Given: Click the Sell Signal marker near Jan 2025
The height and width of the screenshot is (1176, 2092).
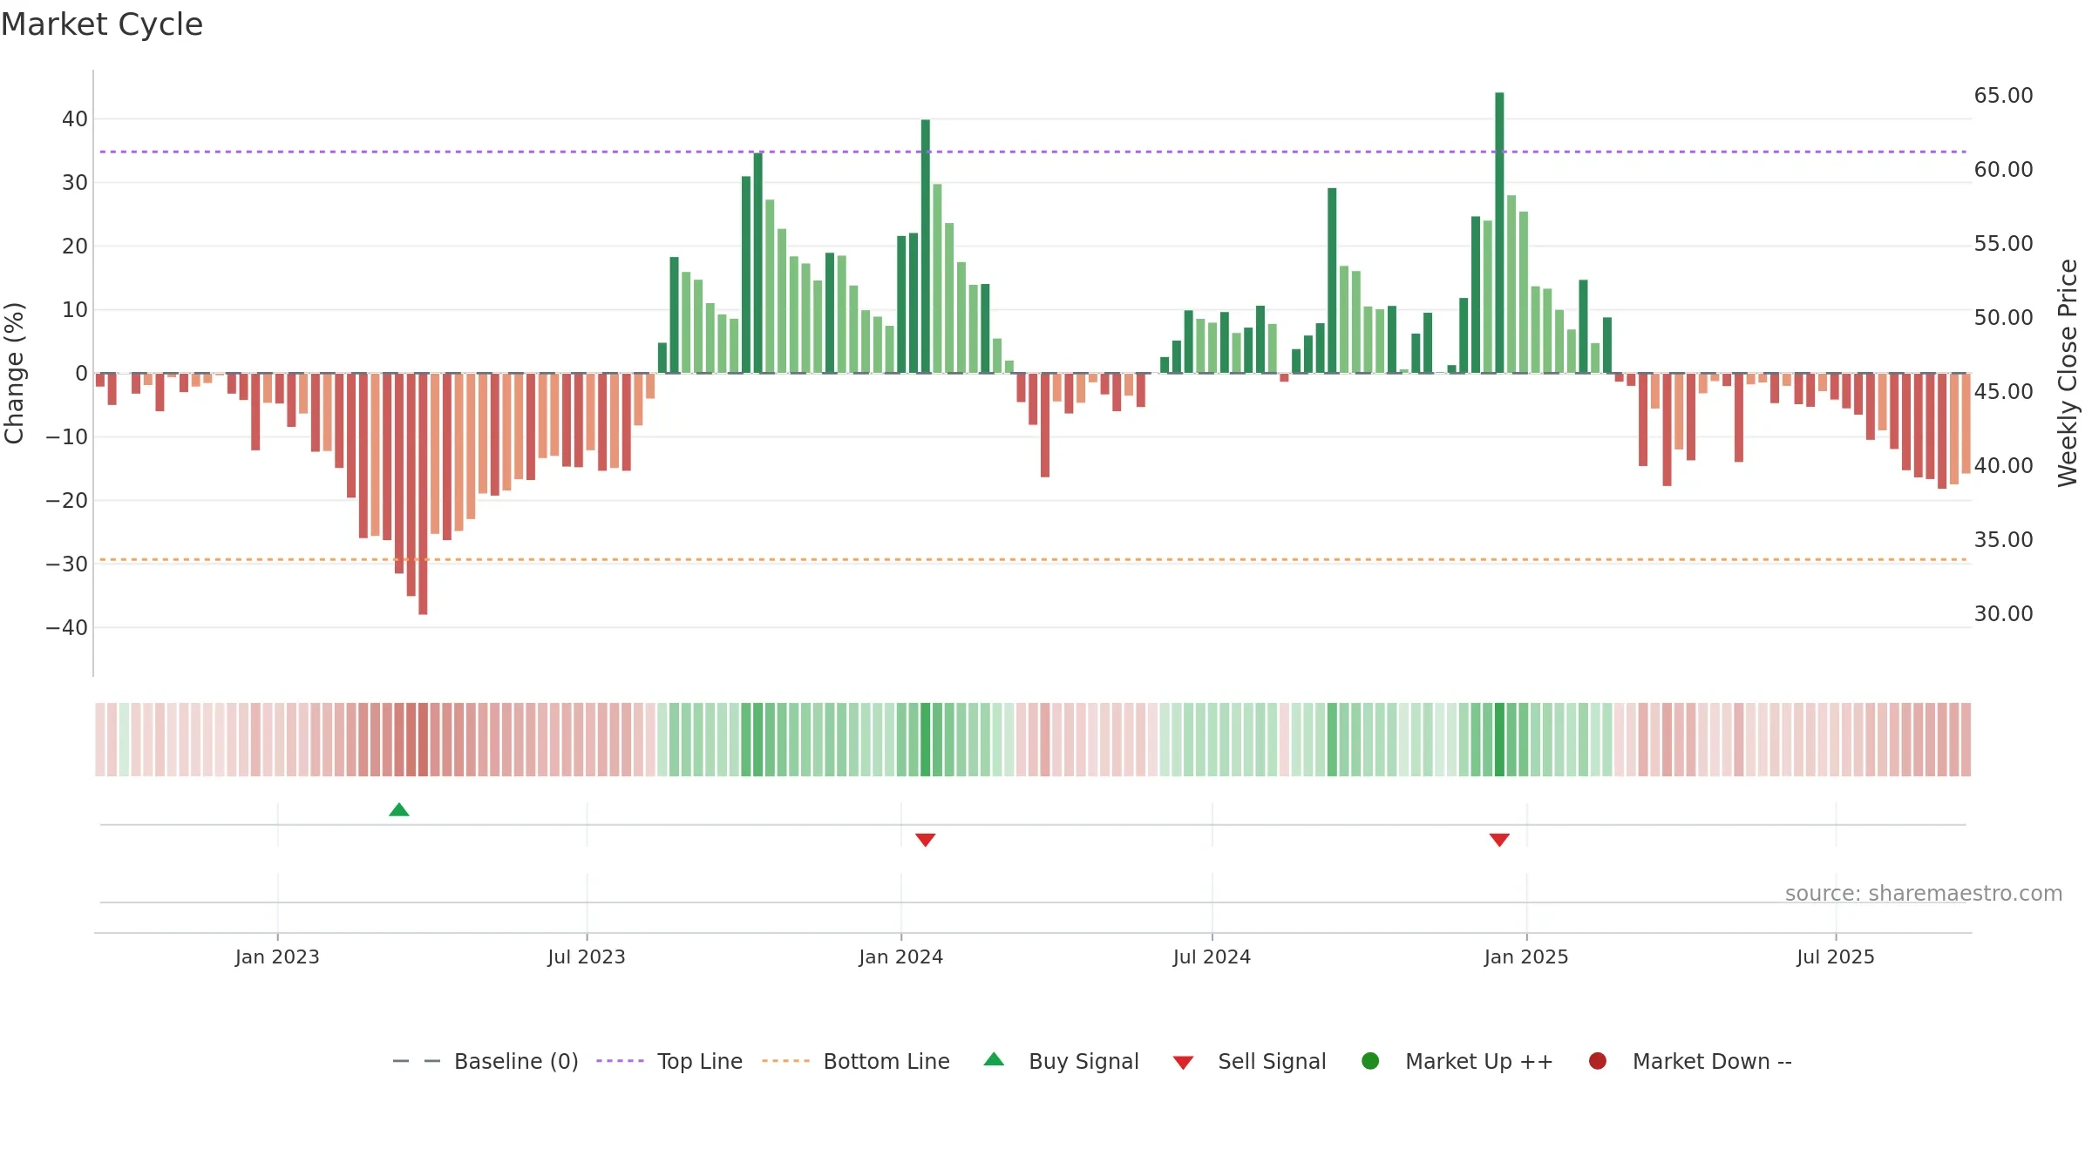Looking at the screenshot, I should pyautogui.click(x=1499, y=840).
